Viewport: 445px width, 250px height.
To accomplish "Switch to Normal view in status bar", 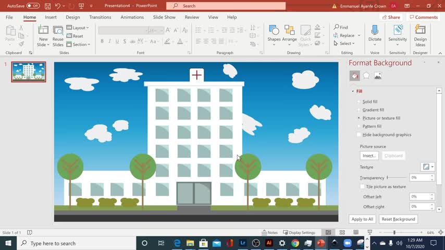I will tap(328, 232).
